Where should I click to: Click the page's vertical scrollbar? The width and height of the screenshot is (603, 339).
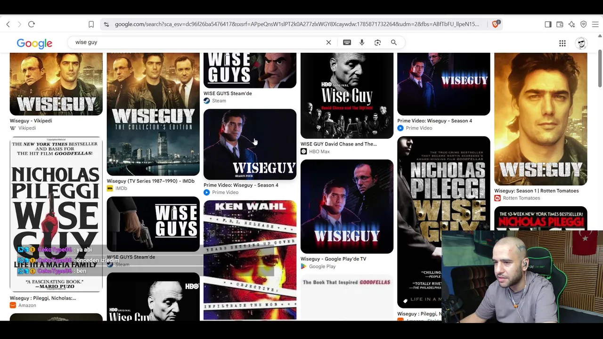600,68
